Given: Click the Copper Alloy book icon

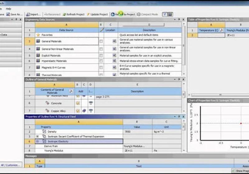Looking at the screenshot, I should 84,111.
